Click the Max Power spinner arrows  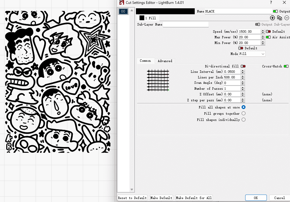pyautogui.click(x=263, y=37)
